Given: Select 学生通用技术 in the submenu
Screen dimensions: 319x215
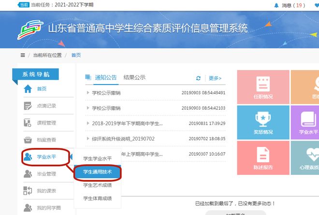Looking at the screenshot, I should [98, 172].
